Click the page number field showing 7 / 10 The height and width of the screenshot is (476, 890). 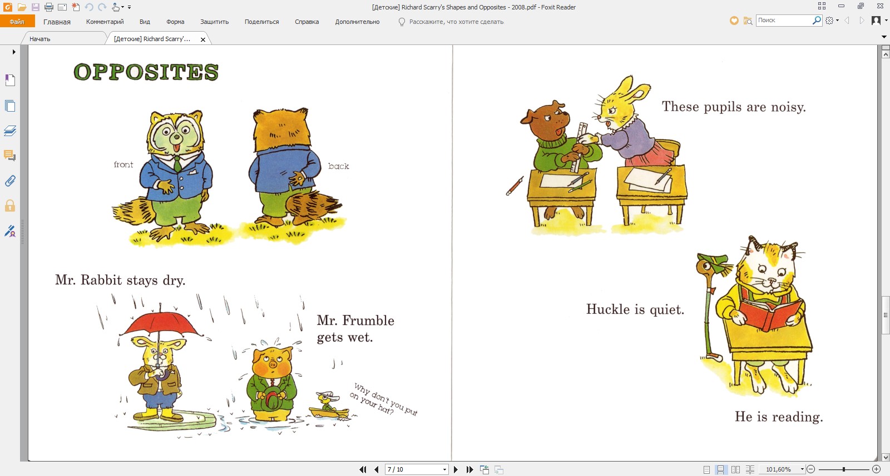pyautogui.click(x=413, y=469)
